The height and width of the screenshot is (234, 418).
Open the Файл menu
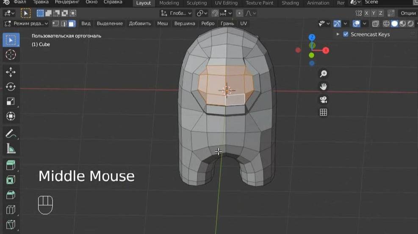(20, 2)
